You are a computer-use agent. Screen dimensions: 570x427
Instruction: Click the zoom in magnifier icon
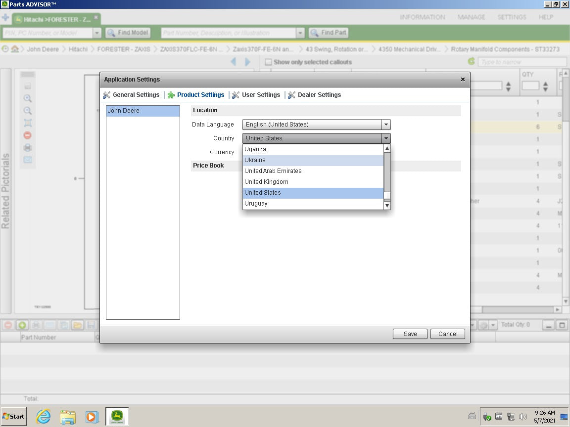pos(28,98)
